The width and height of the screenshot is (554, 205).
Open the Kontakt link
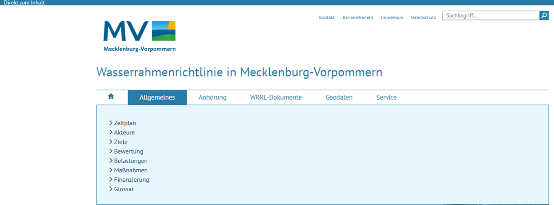pyautogui.click(x=327, y=17)
